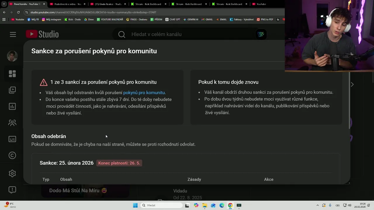Switch to '(15) Dodo Reakce' tab
The height and width of the screenshot is (210, 374).
(108, 4)
